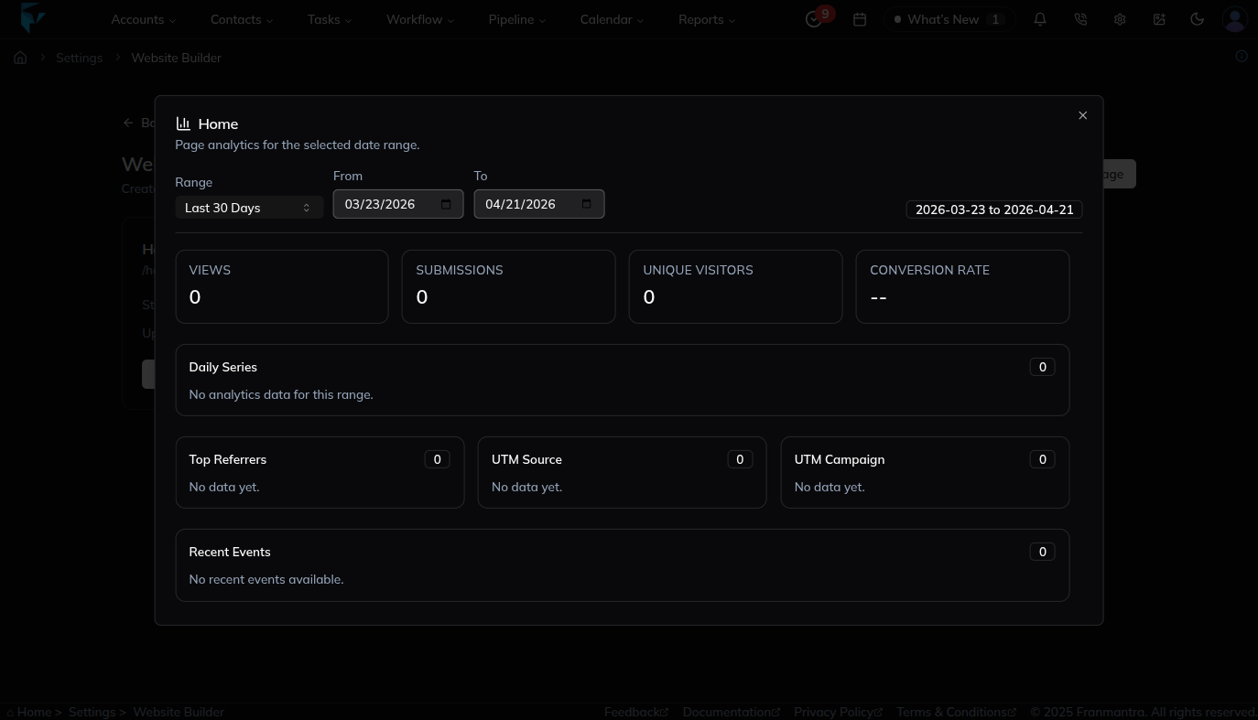
Task: Click the Recent Events heading
Action: pos(230,552)
